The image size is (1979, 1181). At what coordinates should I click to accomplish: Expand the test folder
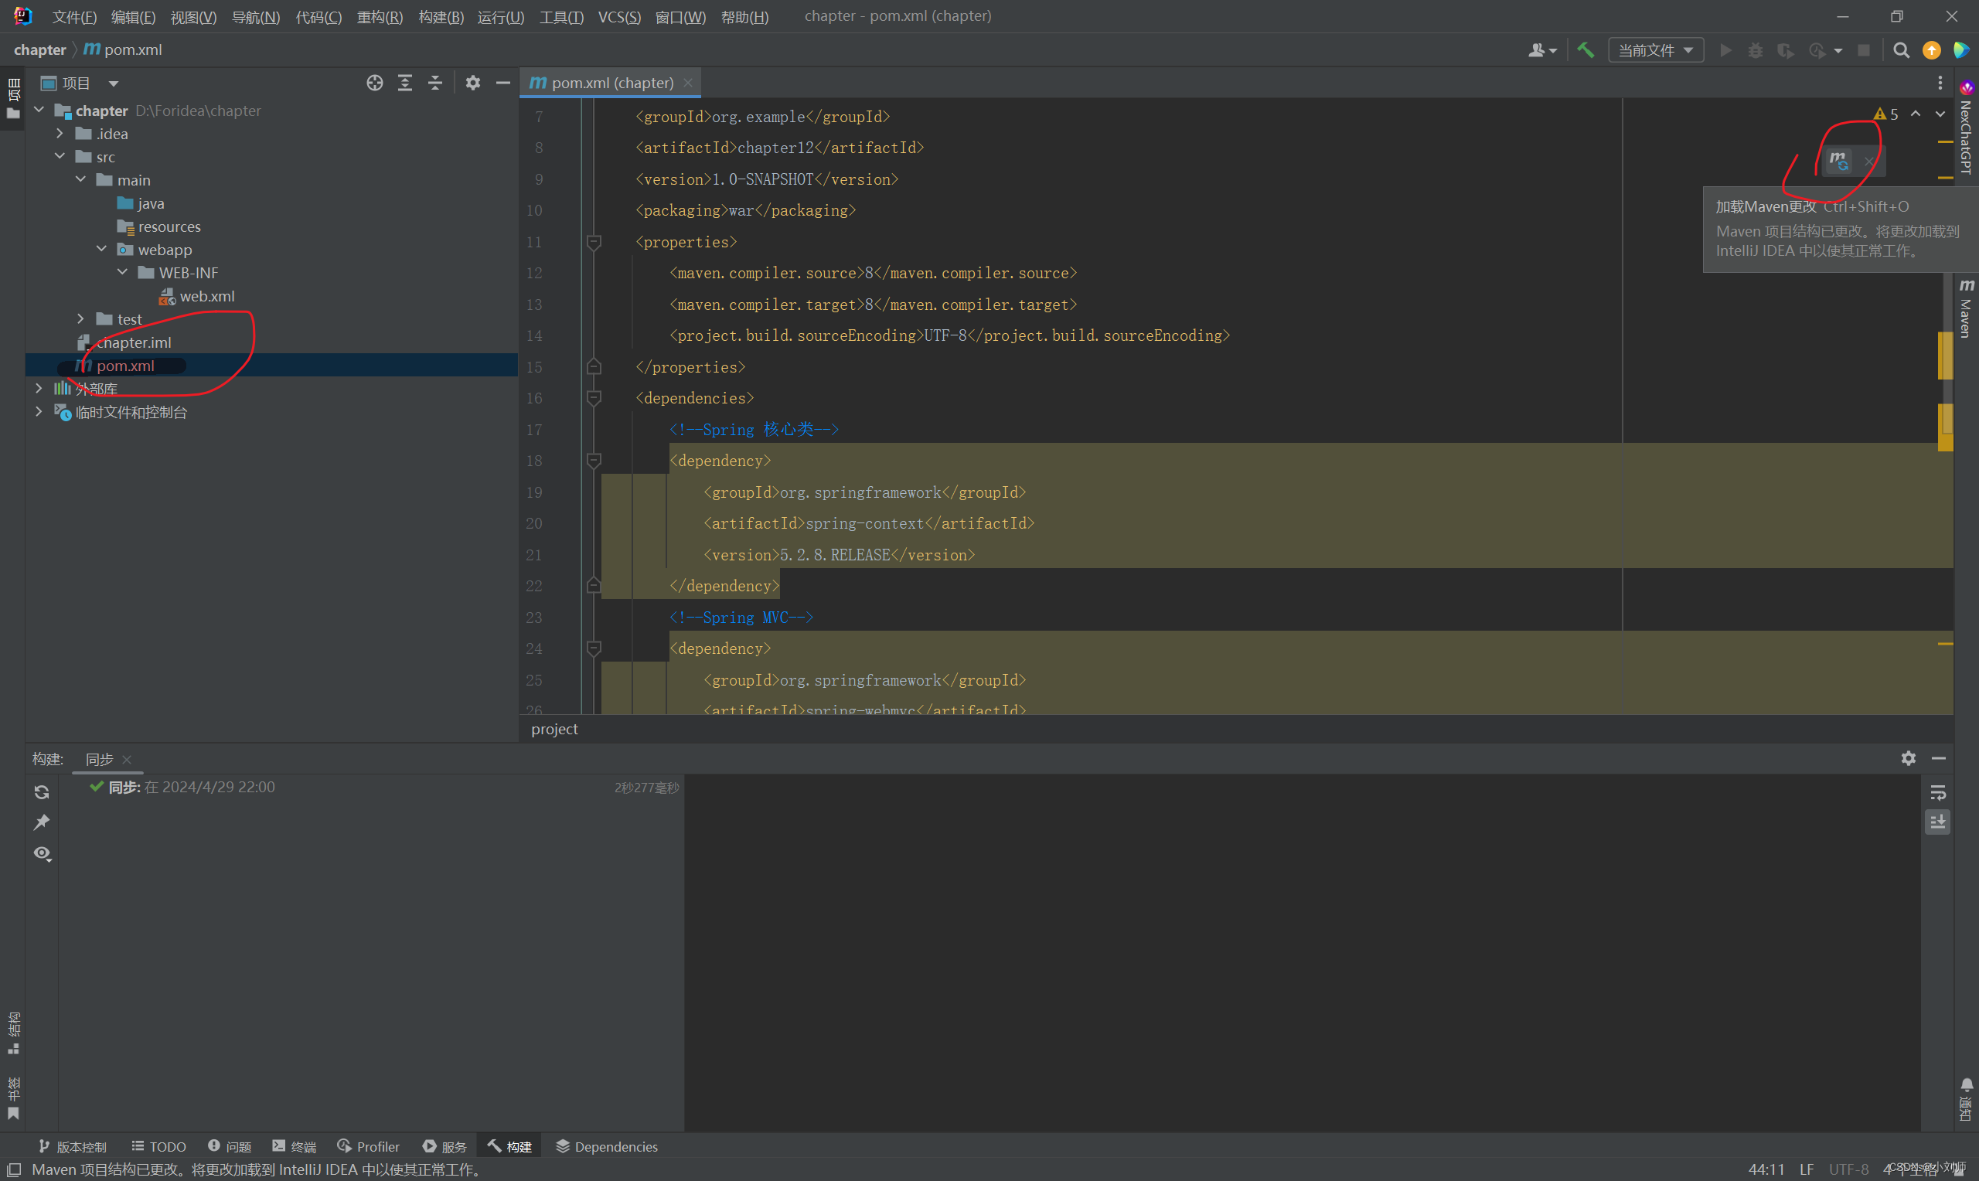click(x=80, y=318)
